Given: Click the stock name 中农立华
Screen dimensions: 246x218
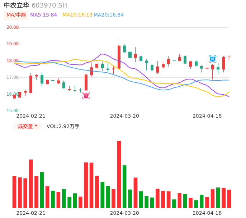Looking at the screenshot, I should coord(16,5).
